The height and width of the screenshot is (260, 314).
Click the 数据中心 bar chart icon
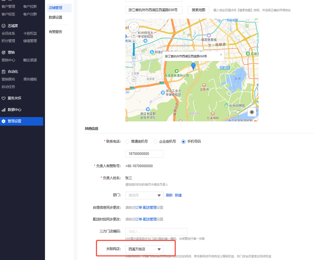click(3, 110)
